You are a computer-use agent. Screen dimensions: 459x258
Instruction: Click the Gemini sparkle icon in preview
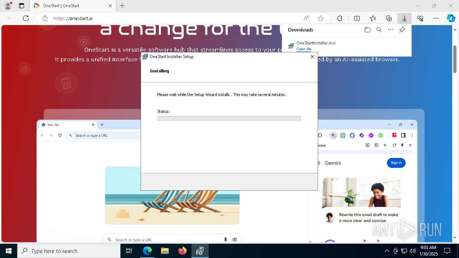[333, 135]
